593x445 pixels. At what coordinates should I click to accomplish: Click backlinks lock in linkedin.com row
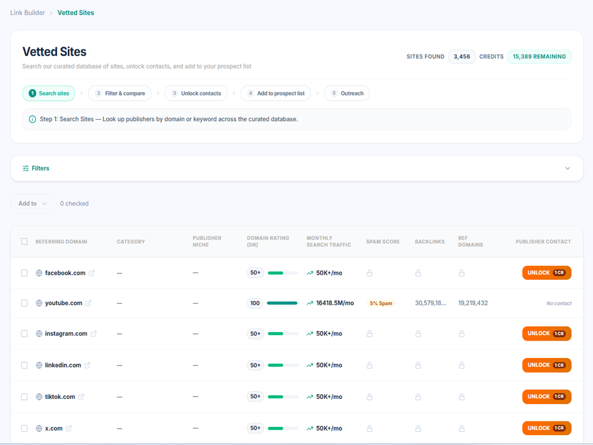[x=418, y=365]
